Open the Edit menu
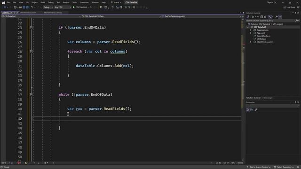 click(x=15, y=2)
